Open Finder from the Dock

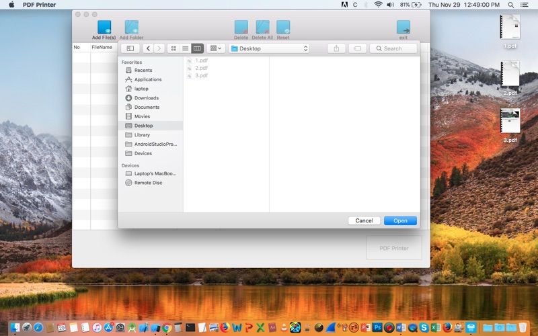click(x=15, y=327)
